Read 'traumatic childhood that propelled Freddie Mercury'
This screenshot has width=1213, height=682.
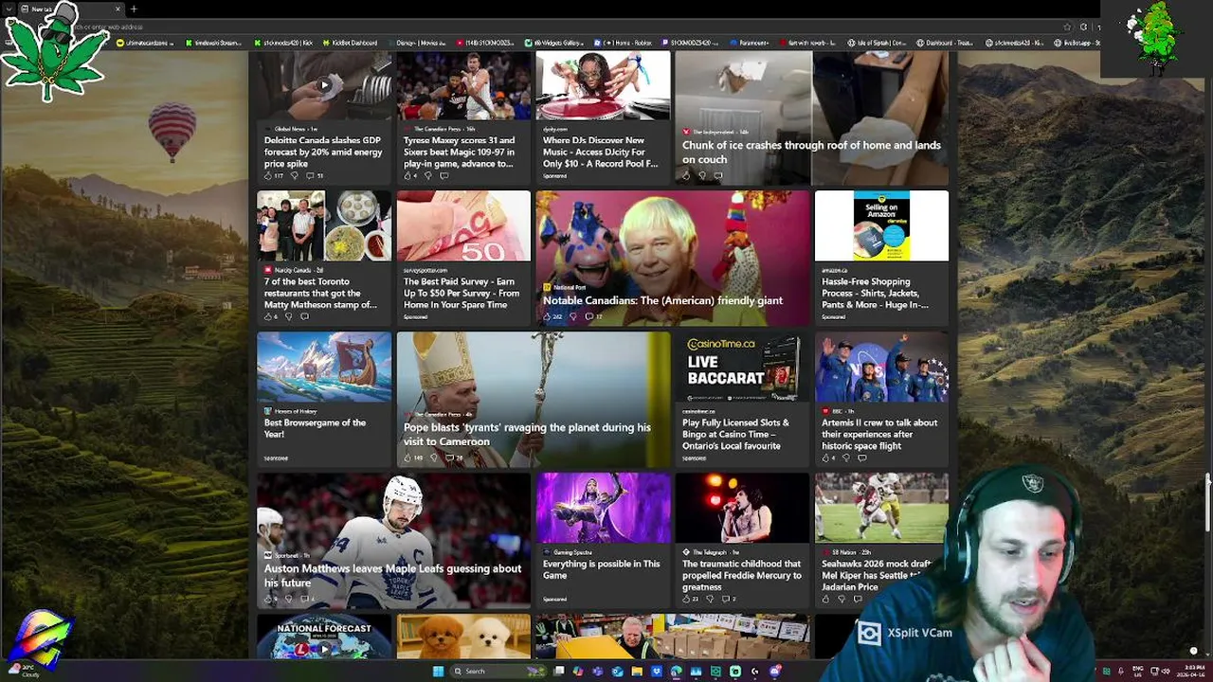742,575
